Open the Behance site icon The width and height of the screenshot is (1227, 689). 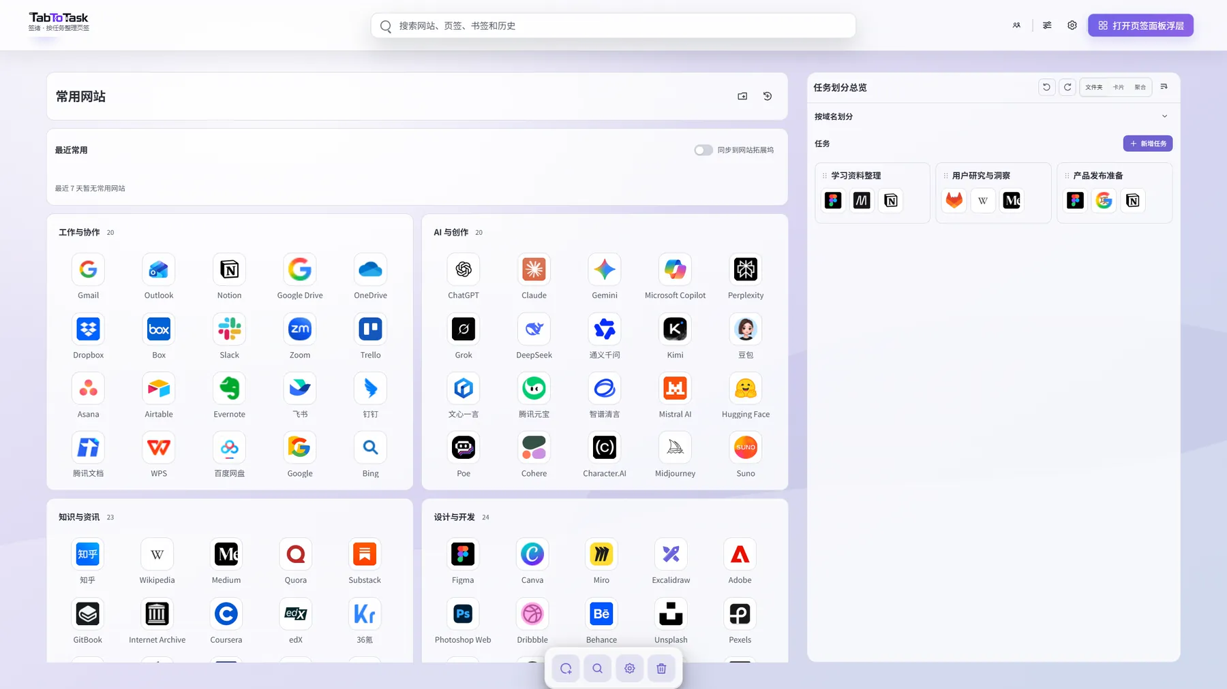(601, 614)
